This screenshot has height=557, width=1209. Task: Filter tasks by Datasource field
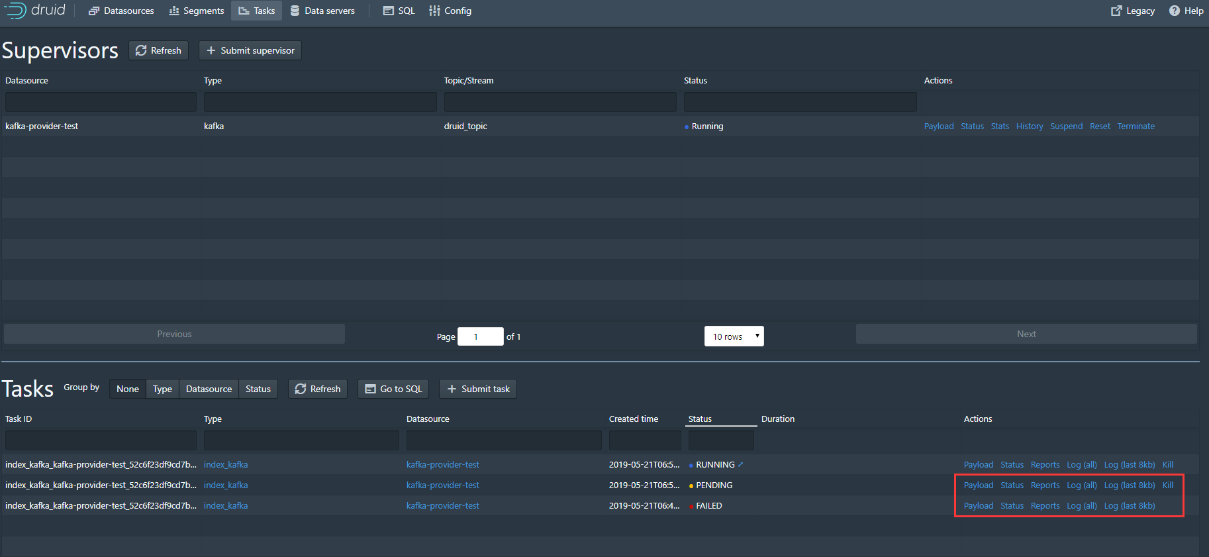click(x=504, y=440)
